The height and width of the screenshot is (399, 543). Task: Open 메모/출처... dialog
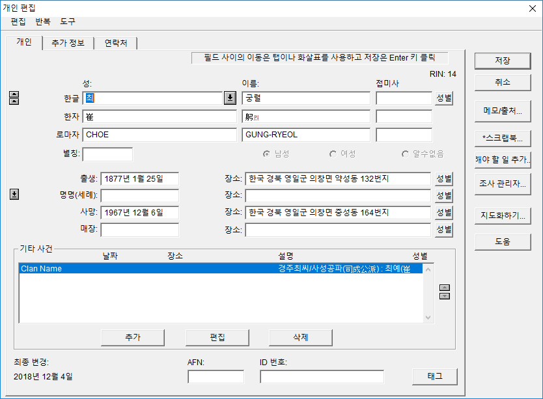tap(502, 111)
